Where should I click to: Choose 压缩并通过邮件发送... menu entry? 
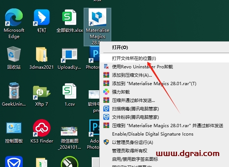[164, 100]
